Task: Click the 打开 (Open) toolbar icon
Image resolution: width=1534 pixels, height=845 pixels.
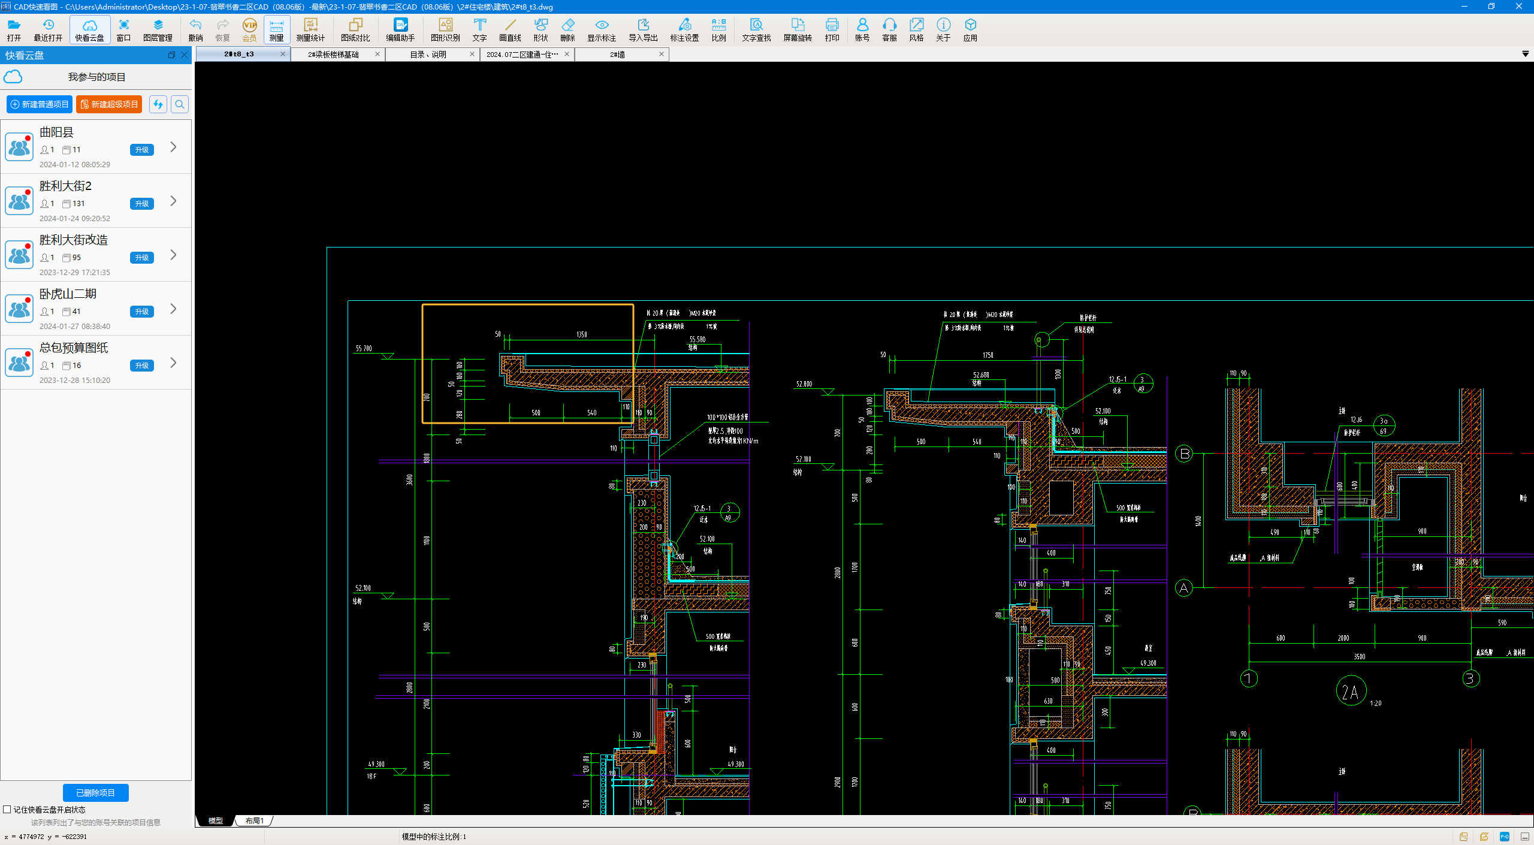Action: coord(14,29)
